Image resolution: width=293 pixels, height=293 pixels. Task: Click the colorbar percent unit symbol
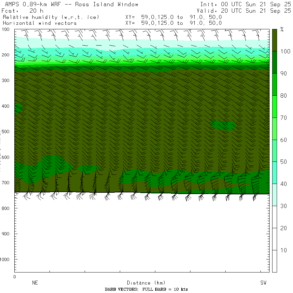coord(282,29)
